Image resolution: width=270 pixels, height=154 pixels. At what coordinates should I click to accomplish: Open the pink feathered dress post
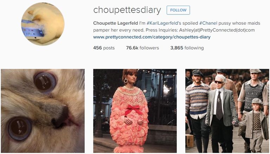(135, 111)
